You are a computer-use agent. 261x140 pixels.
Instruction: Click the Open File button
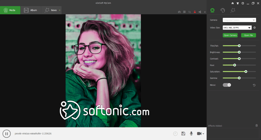pos(248,35)
